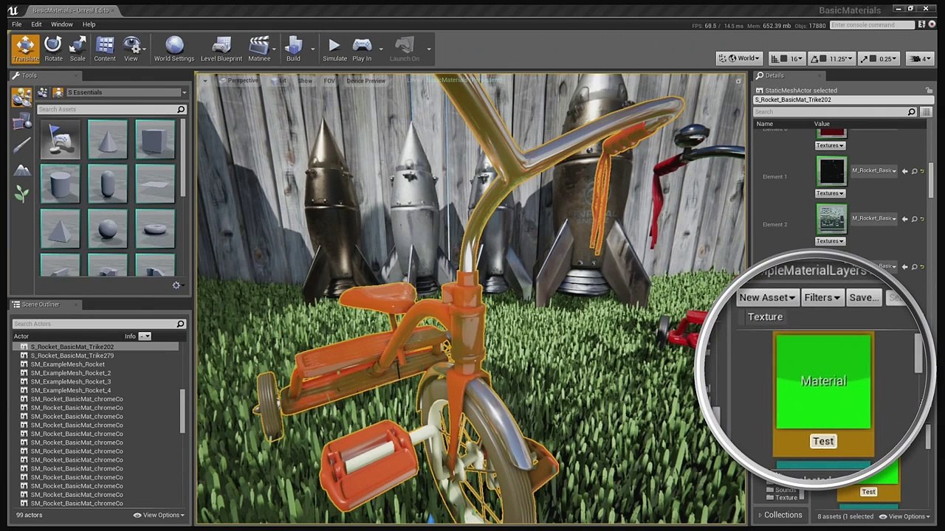Activate Placement mode in Tools panel
945x531 pixels.
[22, 97]
